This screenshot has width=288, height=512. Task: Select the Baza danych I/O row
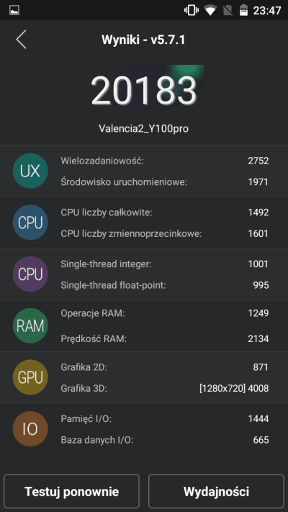click(x=165, y=440)
